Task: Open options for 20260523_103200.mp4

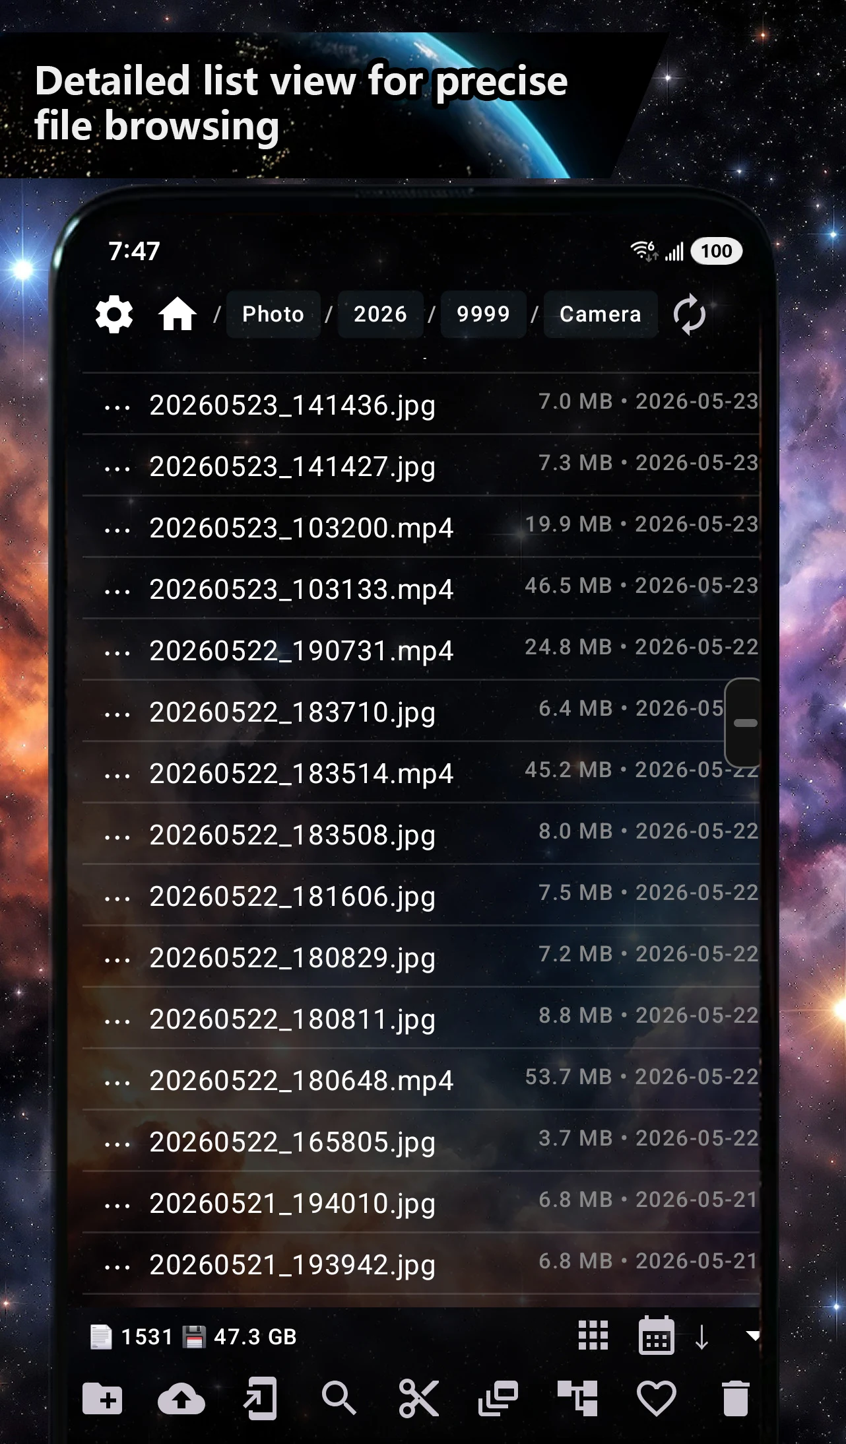Action: click(117, 530)
